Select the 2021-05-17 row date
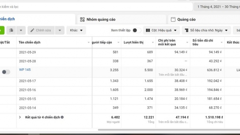Image resolution: width=240 pixels, height=135 pixels. (x=27, y=81)
